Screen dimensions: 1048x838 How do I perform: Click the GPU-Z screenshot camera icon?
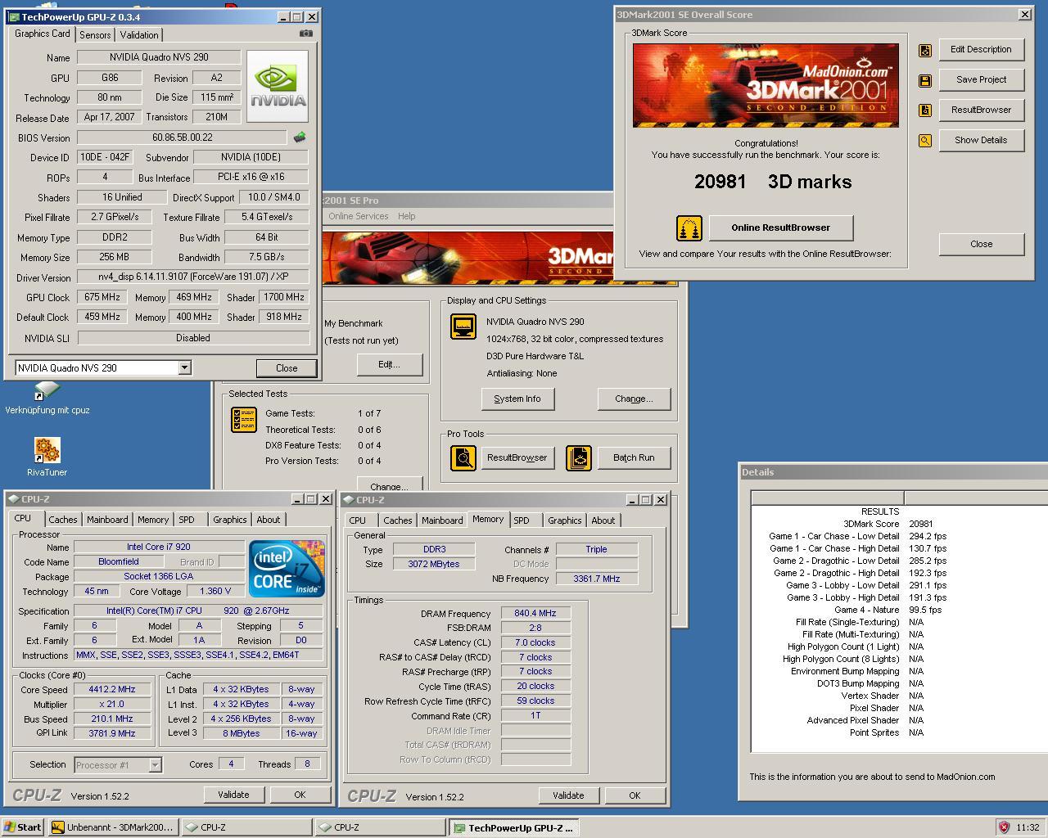(x=305, y=34)
